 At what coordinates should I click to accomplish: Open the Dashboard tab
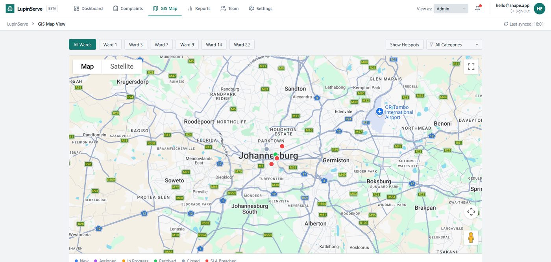coord(88,8)
